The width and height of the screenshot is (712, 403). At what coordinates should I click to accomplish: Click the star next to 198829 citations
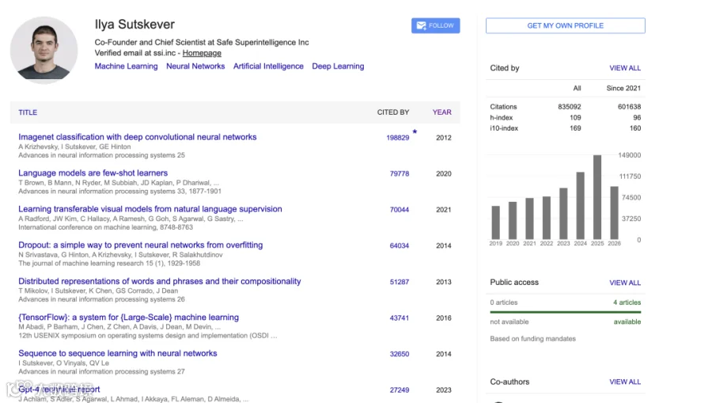click(415, 131)
